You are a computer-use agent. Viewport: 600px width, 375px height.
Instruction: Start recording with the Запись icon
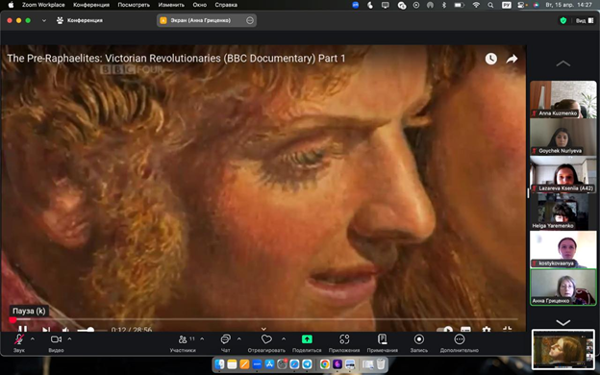[x=419, y=339]
